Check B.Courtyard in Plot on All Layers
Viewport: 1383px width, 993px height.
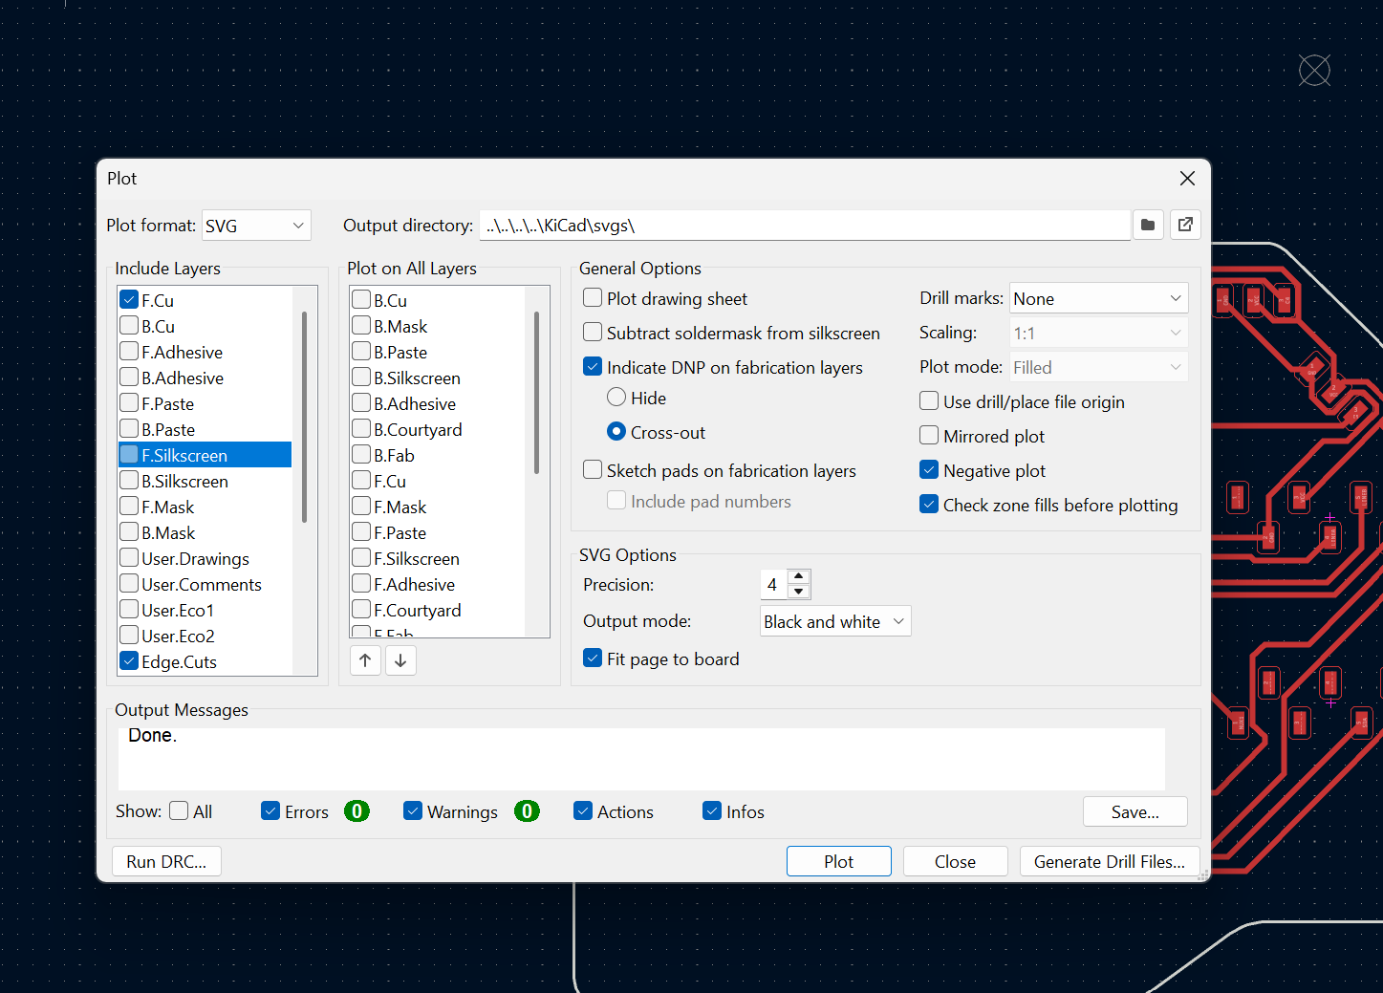(x=361, y=429)
